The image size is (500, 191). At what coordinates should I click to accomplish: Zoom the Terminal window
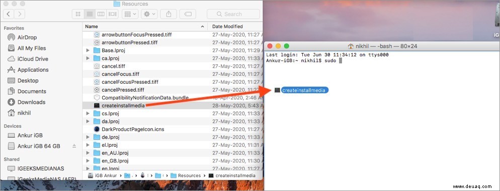286,46
